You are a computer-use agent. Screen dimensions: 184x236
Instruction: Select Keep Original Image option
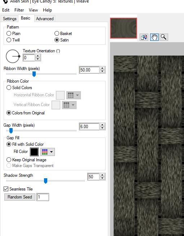click(26, 160)
